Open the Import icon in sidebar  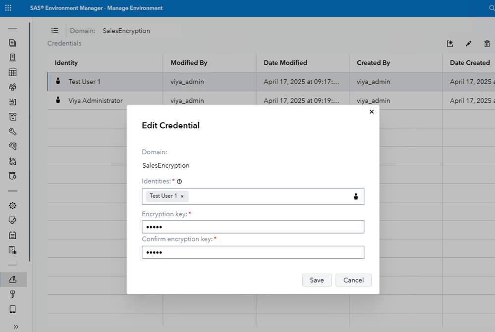(12, 102)
